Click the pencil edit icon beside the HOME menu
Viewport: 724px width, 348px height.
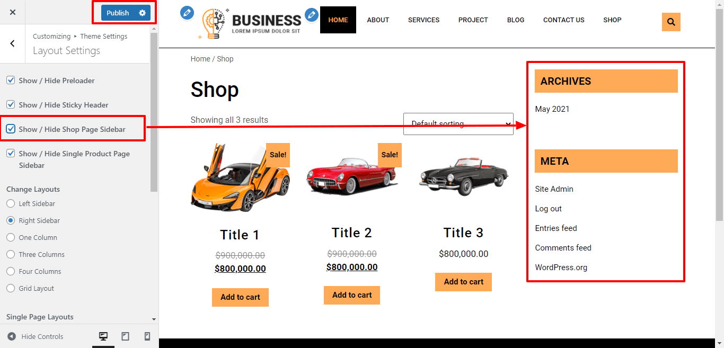pyautogui.click(x=312, y=15)
